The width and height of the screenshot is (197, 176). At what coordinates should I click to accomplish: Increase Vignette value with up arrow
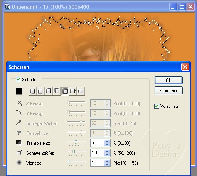click(107, 161)
